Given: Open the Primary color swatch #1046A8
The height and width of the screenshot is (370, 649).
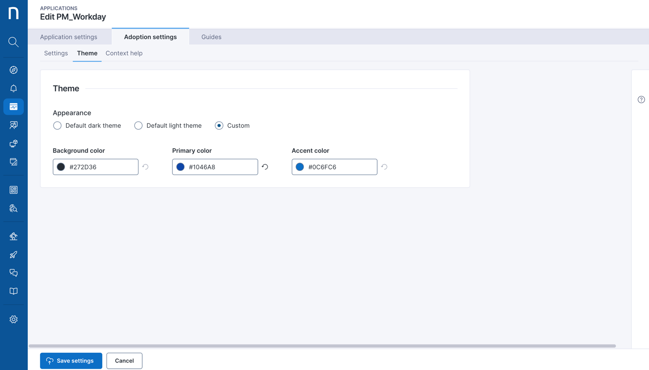Looking at the screenshot, I should coord(180,167).
